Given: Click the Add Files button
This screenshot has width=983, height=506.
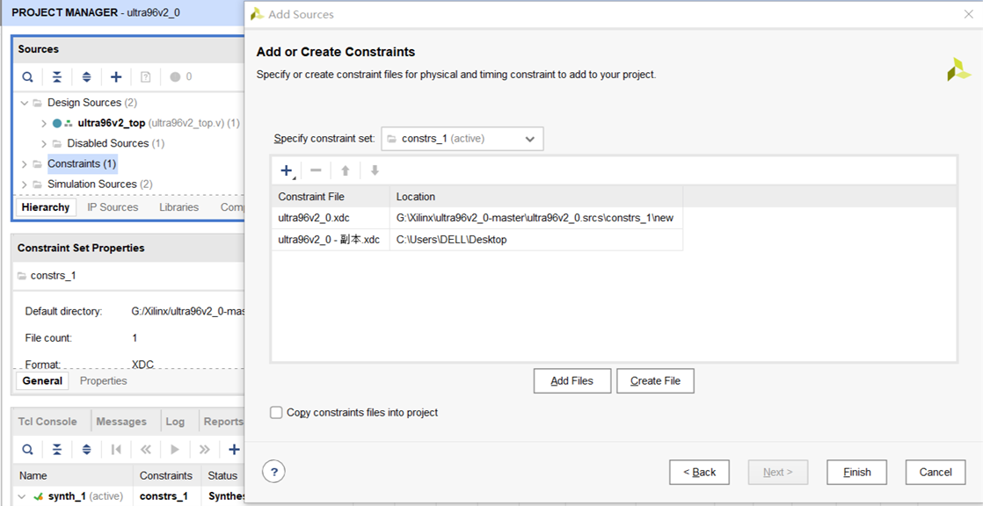Looking at the screenshot, I should point(572,380).
